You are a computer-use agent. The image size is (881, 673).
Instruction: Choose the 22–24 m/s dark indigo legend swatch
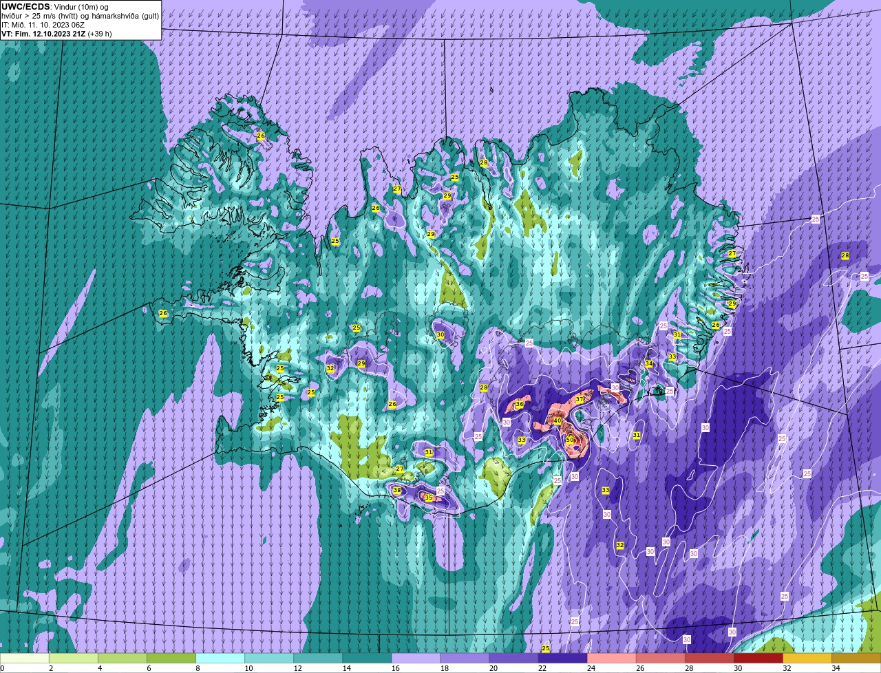[x=562, y=659]
